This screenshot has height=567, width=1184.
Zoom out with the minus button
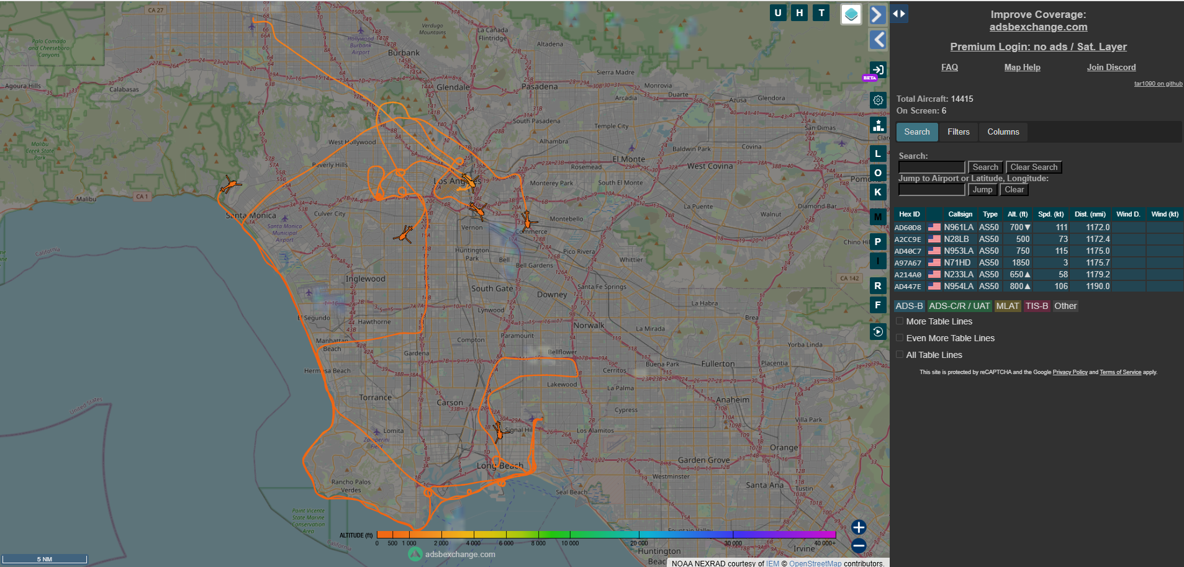(x=859, y=546)
